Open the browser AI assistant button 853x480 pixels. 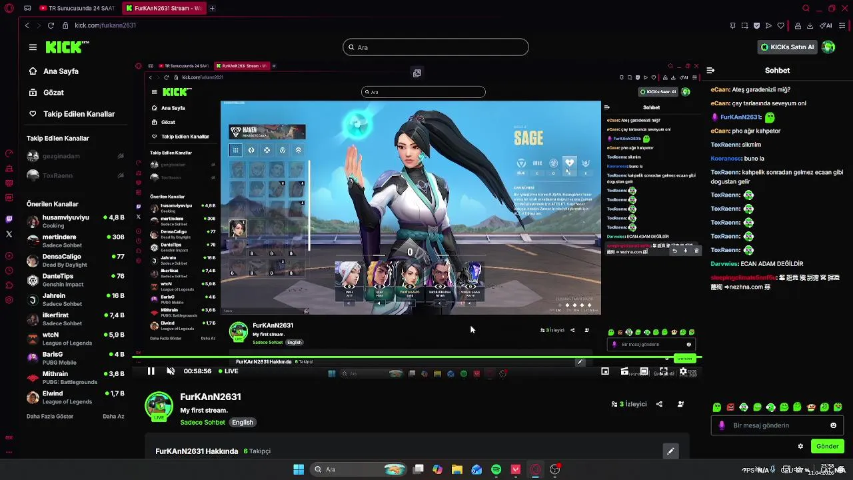pos(827,25)
